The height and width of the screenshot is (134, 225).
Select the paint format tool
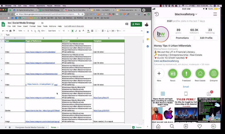click(14, 31)
